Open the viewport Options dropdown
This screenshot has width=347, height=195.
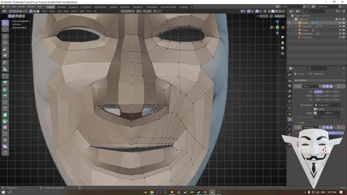click(280, 16)
